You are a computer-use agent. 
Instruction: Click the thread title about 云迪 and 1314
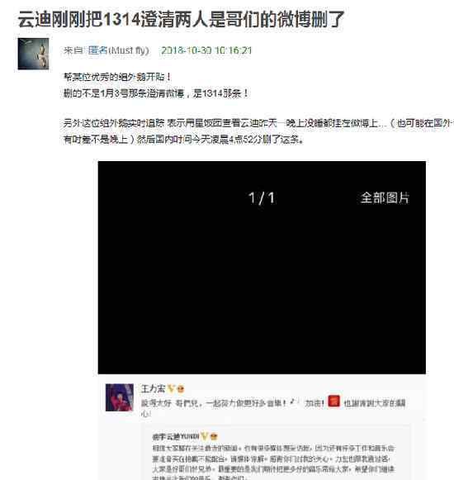(181, 19)
